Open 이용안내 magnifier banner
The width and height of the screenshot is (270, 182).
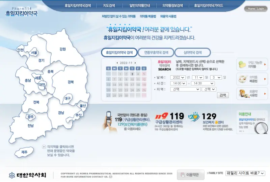[252, 122]
